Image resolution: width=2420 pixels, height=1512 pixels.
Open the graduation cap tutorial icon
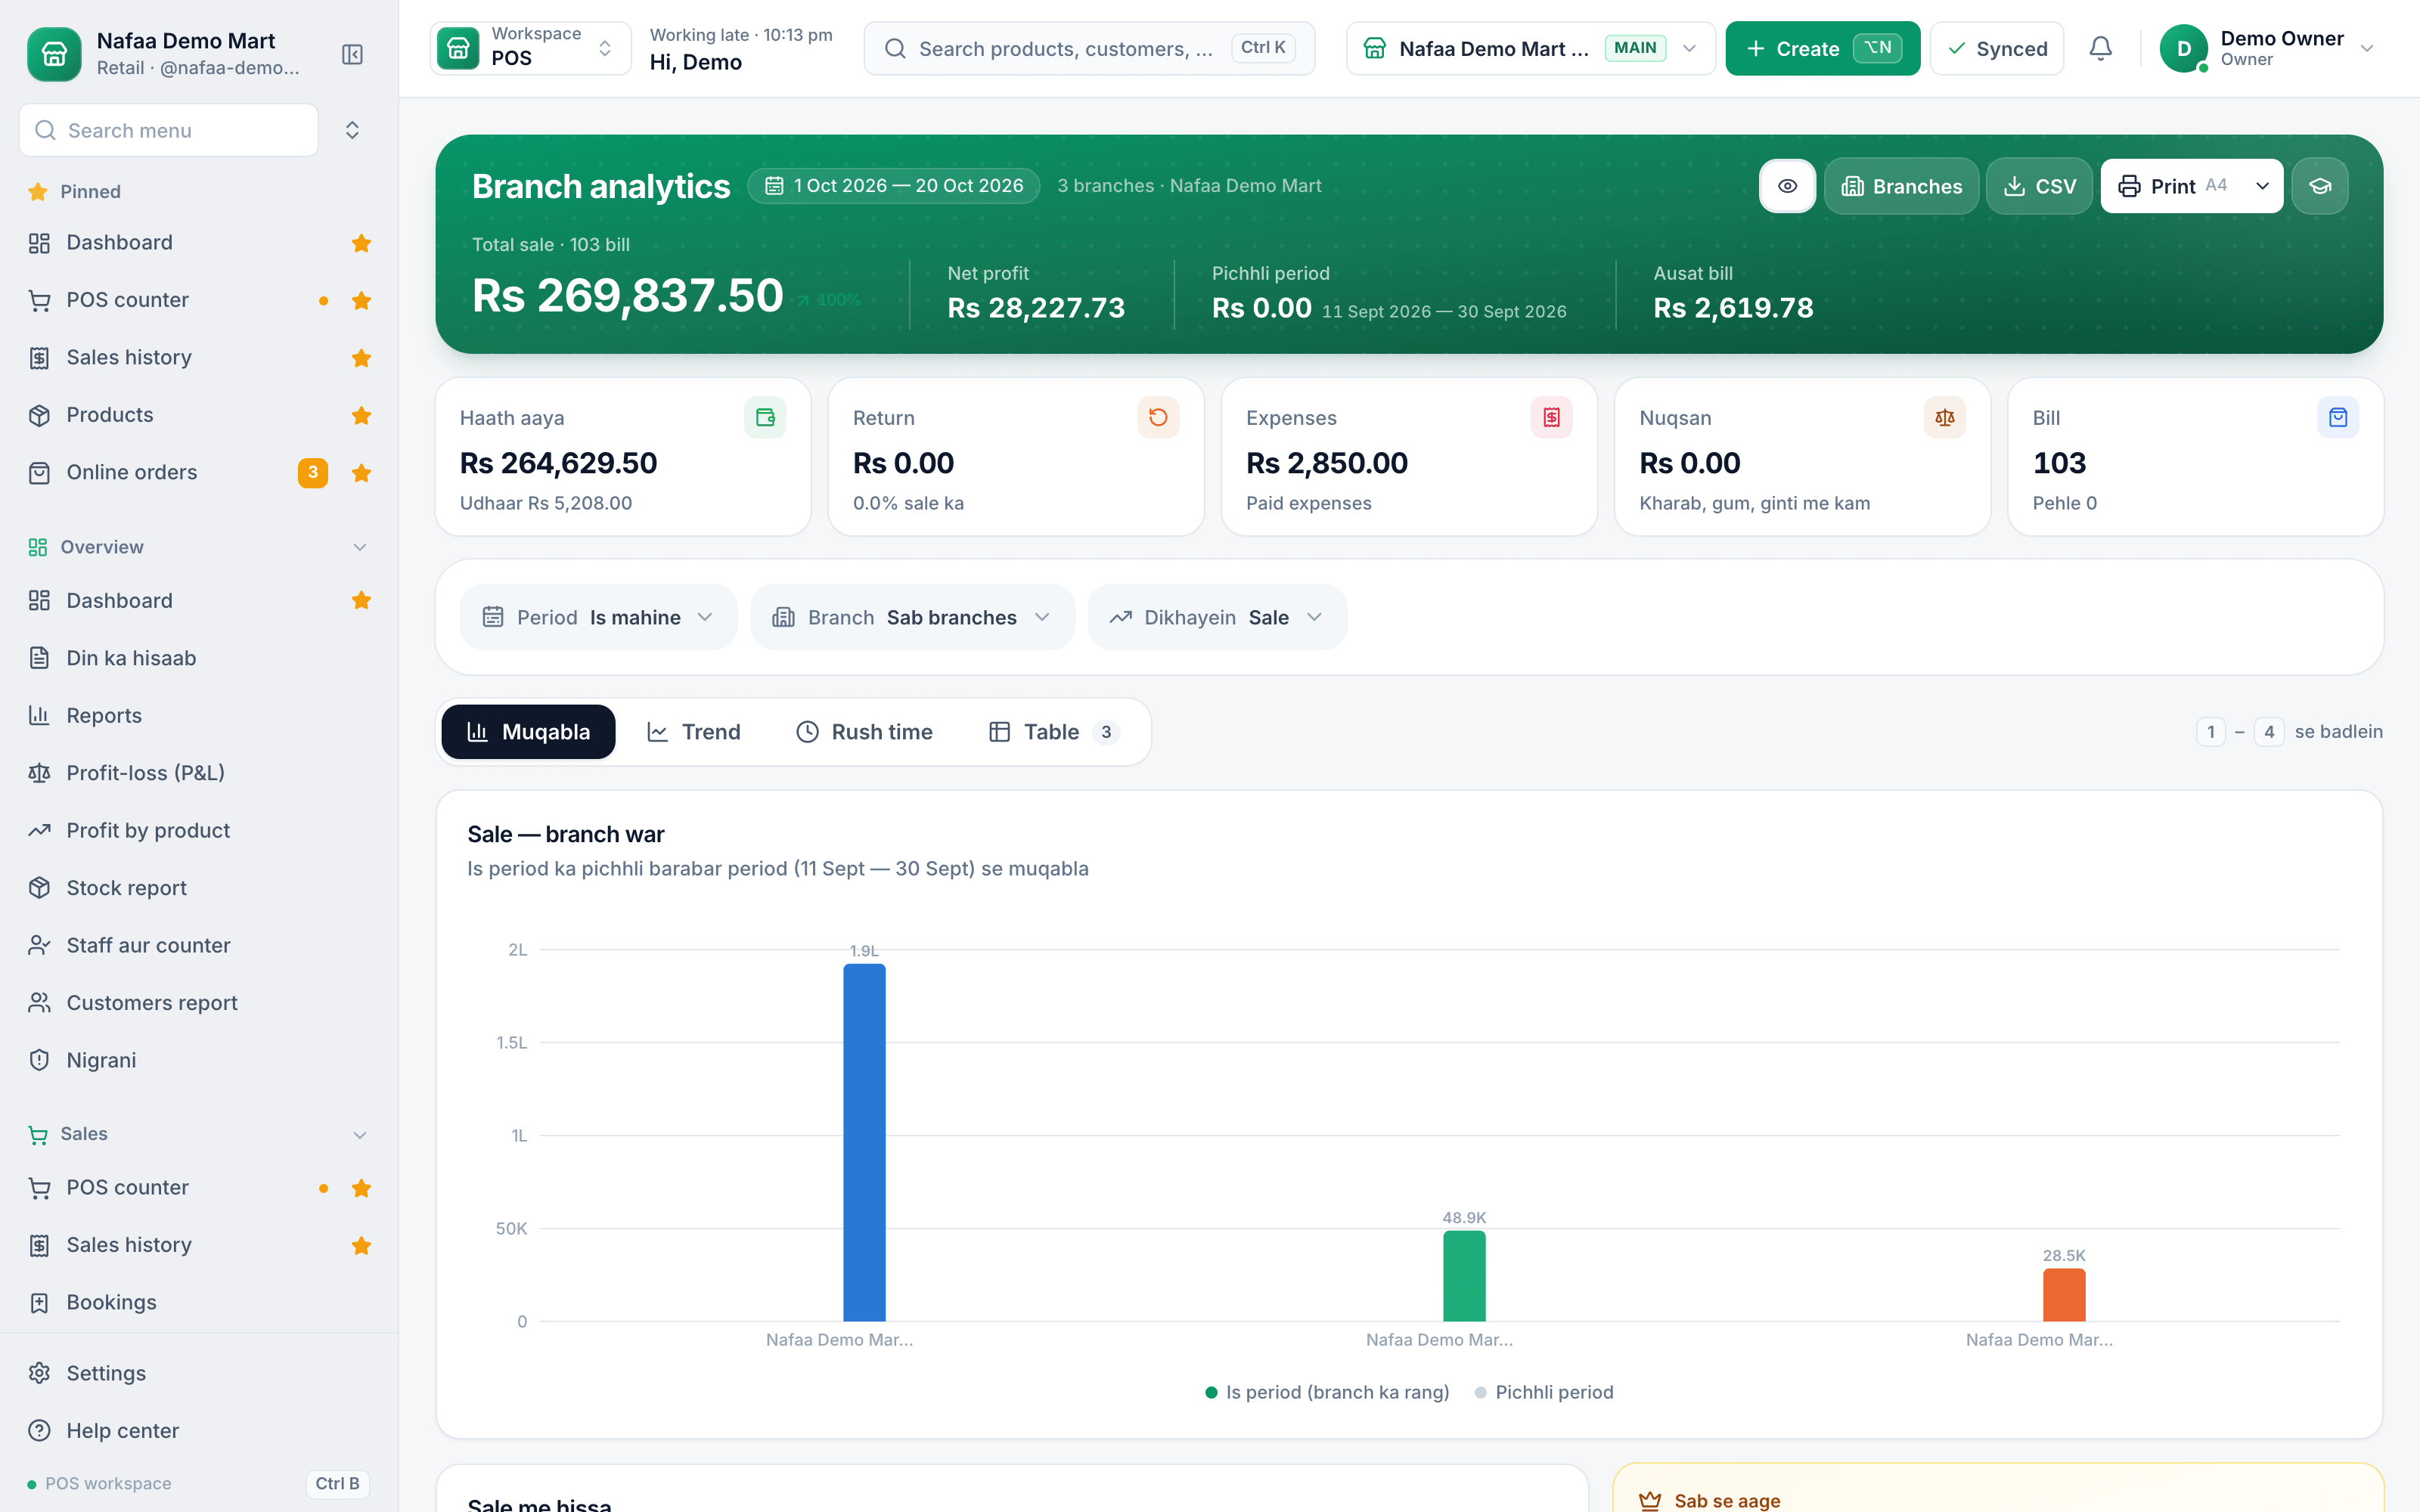coord(2320,186)
